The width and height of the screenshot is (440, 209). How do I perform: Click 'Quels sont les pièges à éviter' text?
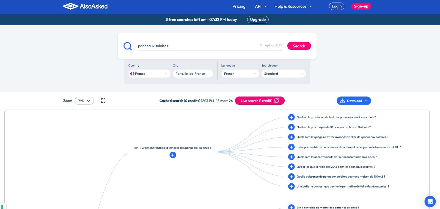pos(342,137)
